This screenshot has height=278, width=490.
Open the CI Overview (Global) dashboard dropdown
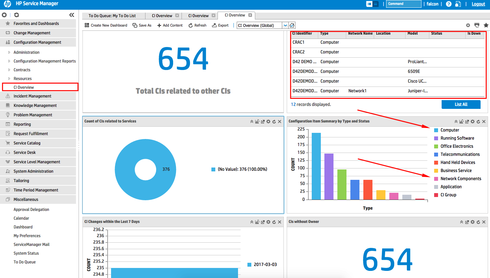(285, 25)
